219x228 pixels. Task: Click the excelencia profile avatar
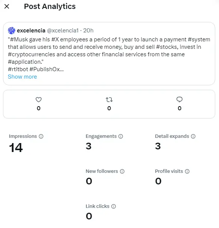[x=12, y=31]
